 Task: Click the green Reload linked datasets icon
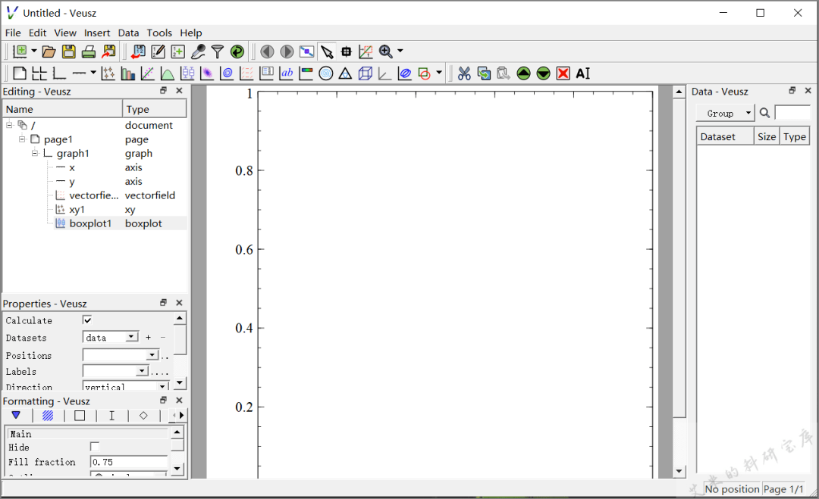point(237,51)
